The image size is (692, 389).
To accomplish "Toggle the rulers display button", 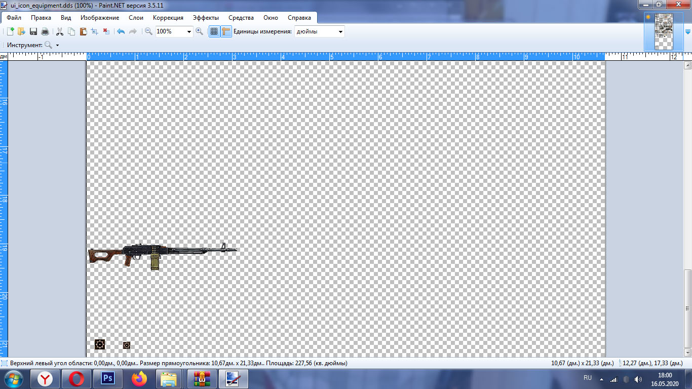I will click(226, 31).
